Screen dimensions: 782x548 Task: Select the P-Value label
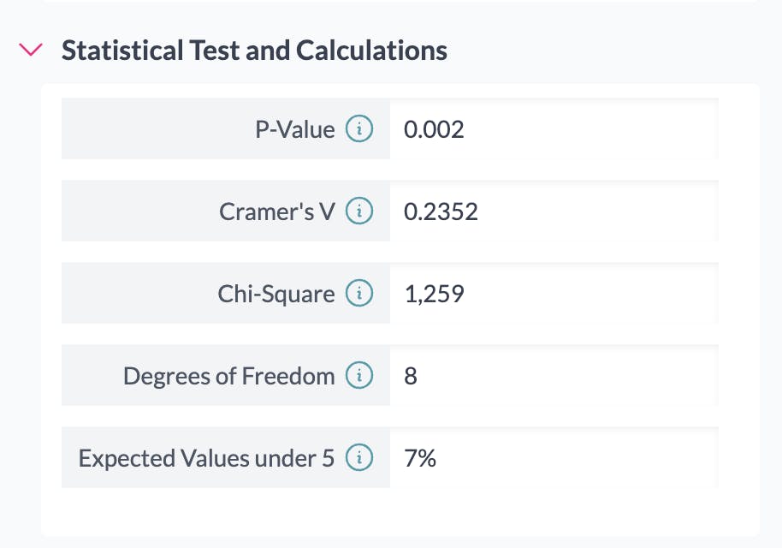point(295,130)
